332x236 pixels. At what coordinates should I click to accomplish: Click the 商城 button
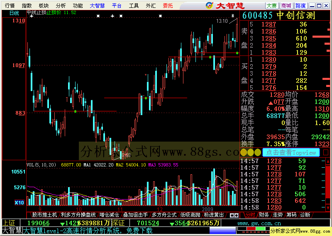click(286, 6)
